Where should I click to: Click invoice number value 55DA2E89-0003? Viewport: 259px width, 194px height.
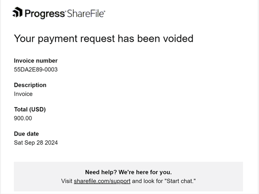[36, 70]
